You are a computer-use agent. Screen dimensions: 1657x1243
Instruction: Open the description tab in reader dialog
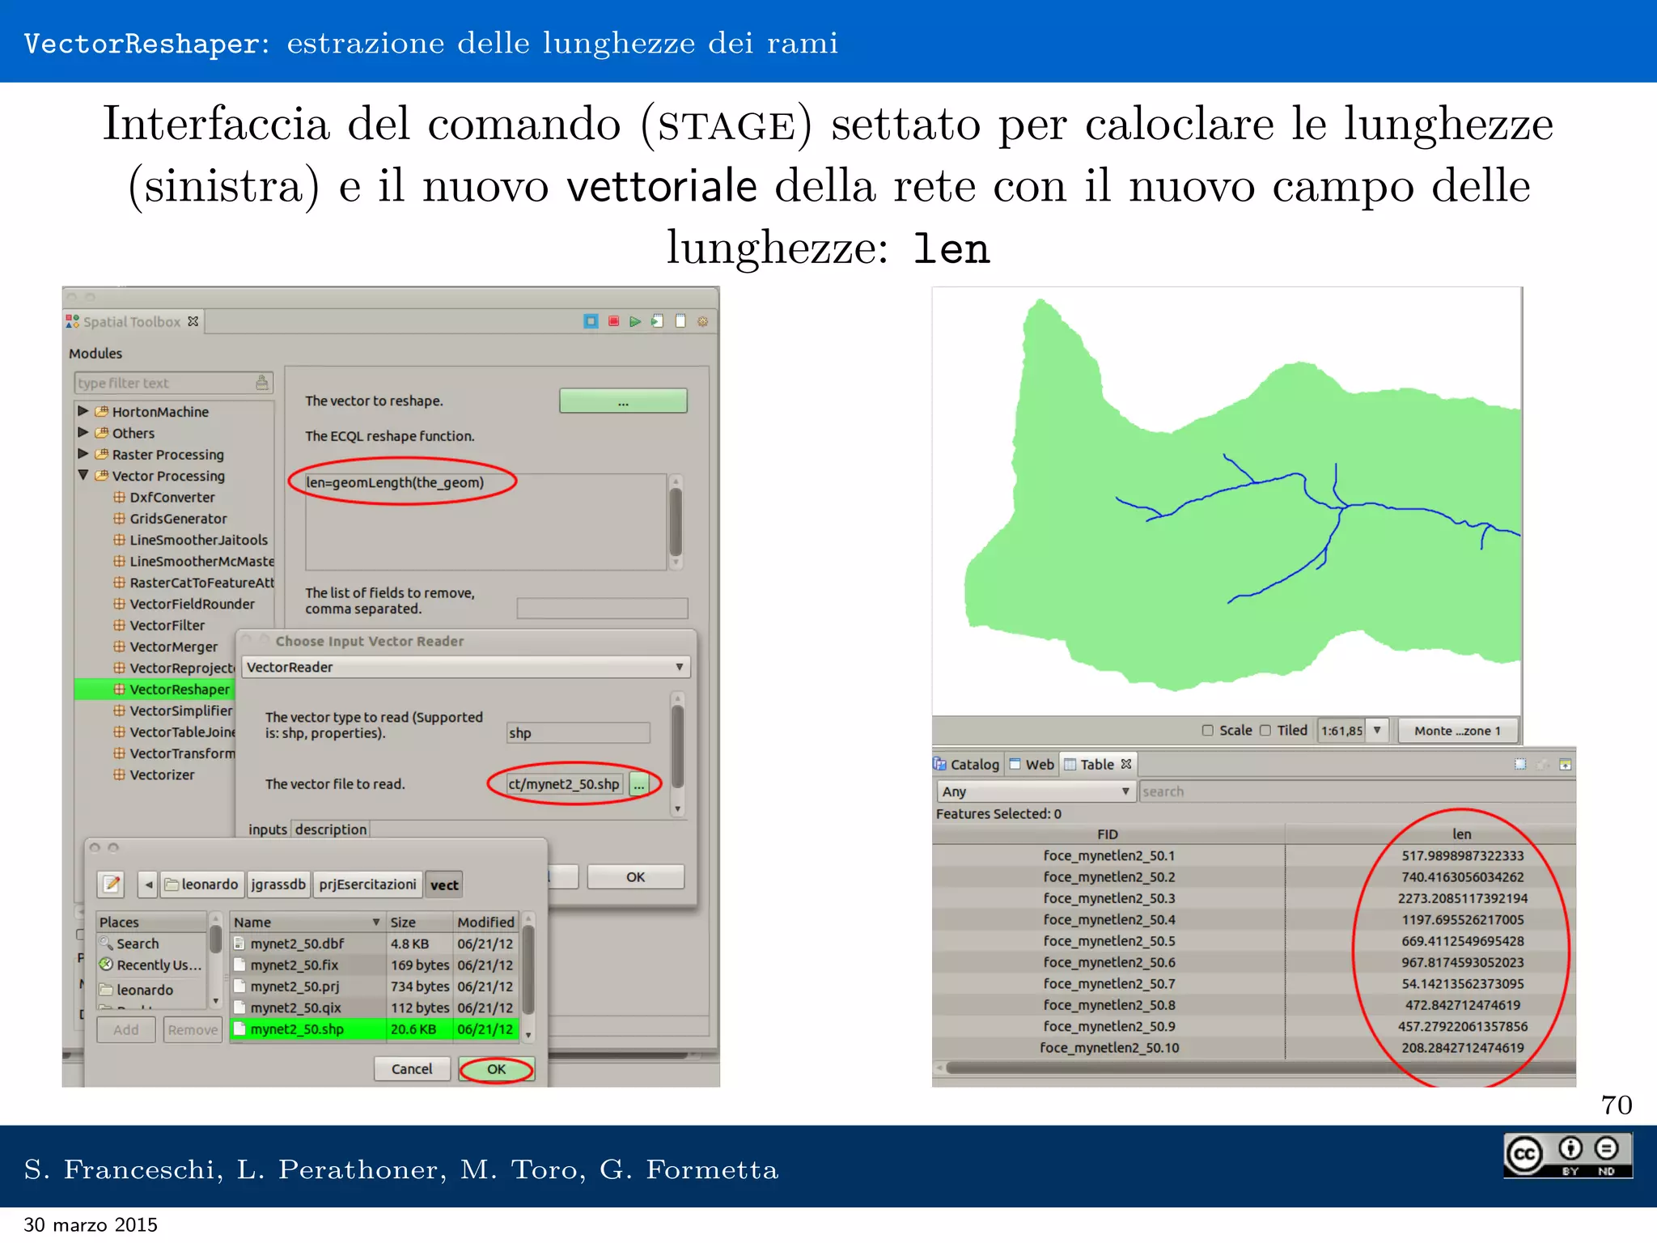pos(331,829)
